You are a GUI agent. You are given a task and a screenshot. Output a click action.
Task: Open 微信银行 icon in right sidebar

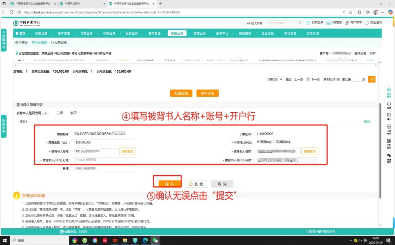[389, 157]
